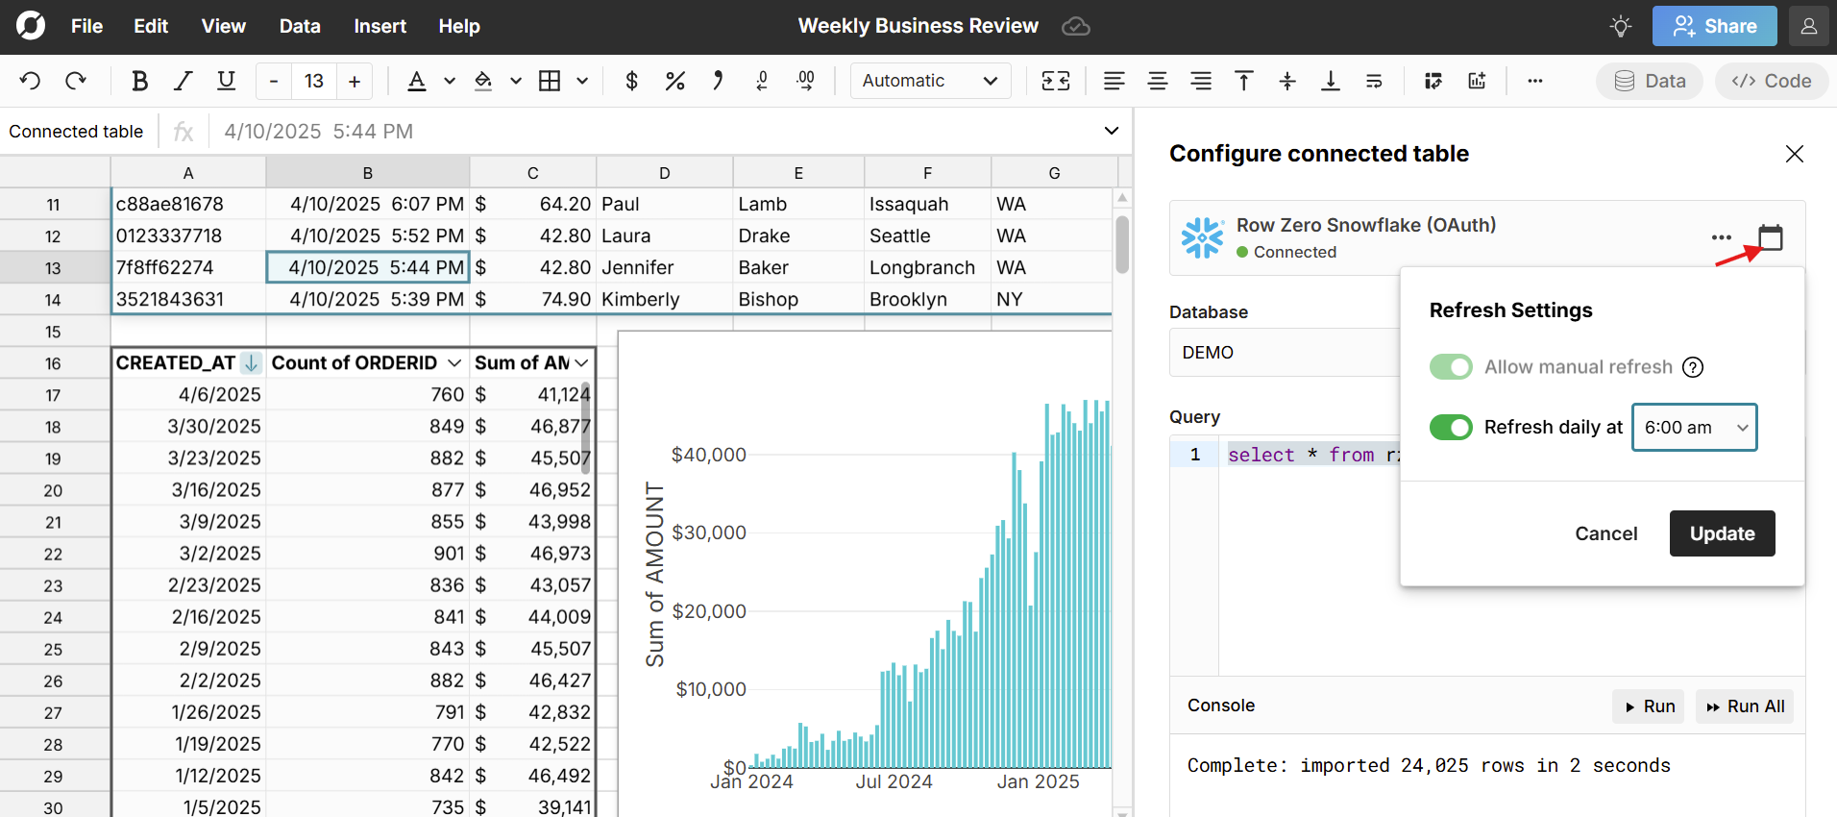The image size is (1837, 817).
Task: Open the cell borders tool
Action: 550,82
